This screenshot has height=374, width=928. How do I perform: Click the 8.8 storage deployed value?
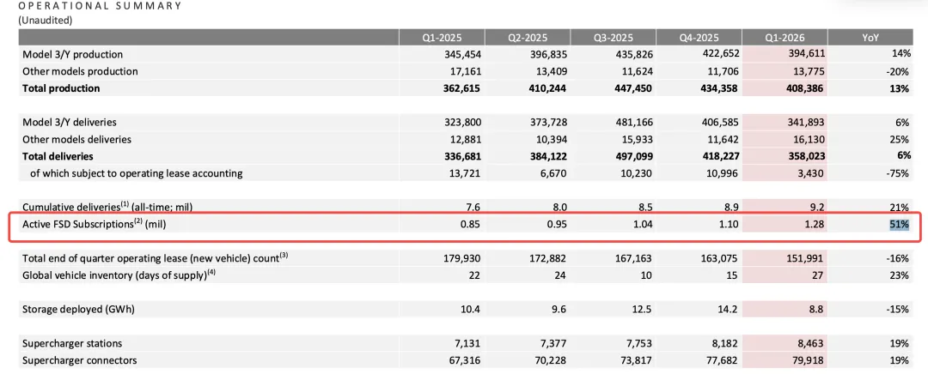click(817, 310)
